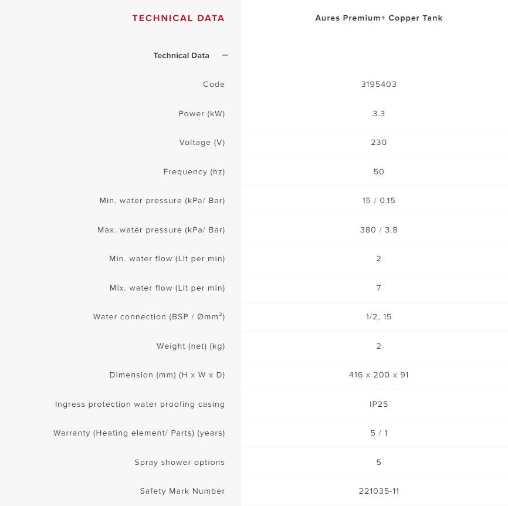
Task: Click the Warranty (Heating element/ Parts) label
Action: coord(139,433)
